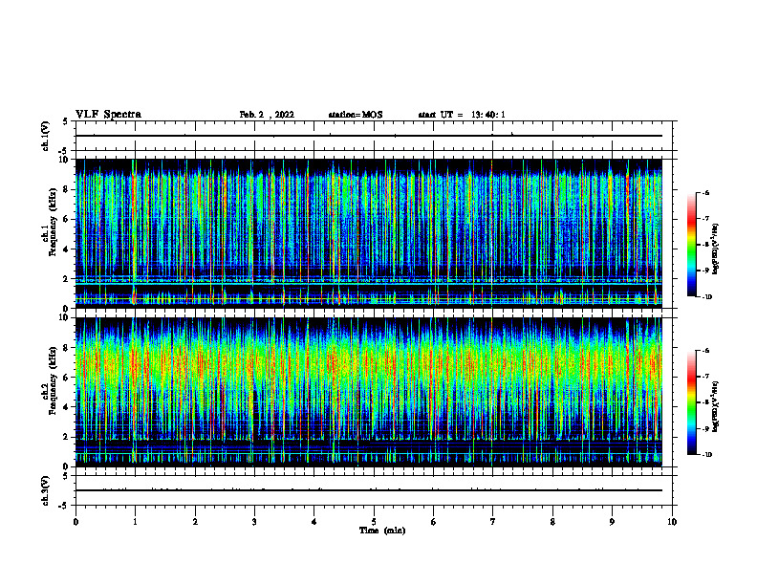757x585 pixels.
Task: Click the "station=MOS" header label
Action: click(356, 115)
